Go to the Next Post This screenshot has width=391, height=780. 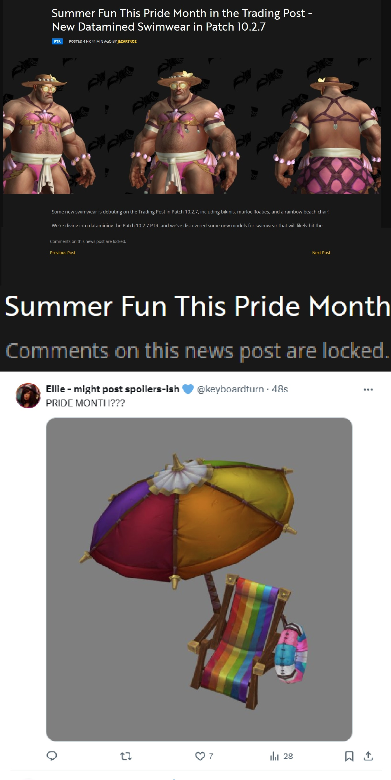click(x=321, y=252)
